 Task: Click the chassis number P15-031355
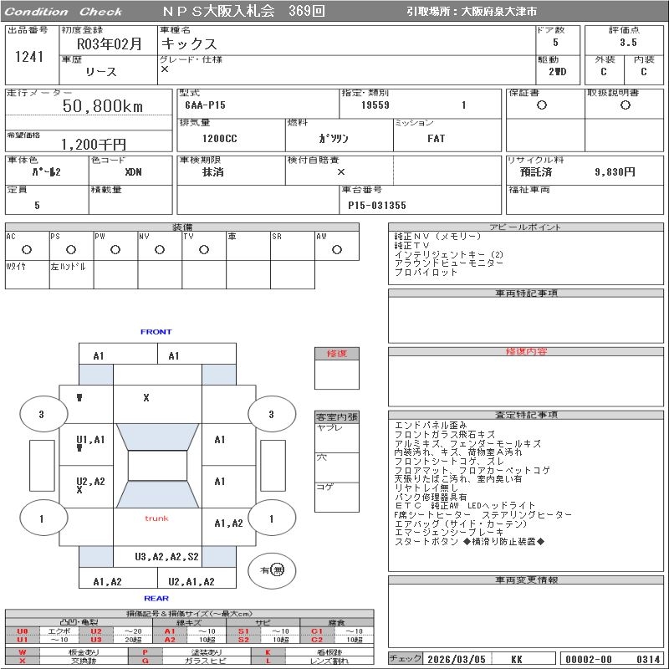click(x=377, y=205)
